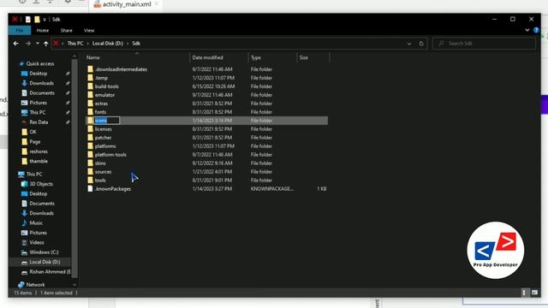The width and height of the screenshot is (548, 308).
Task: Sort by Type column header
Action: [256, 57]
